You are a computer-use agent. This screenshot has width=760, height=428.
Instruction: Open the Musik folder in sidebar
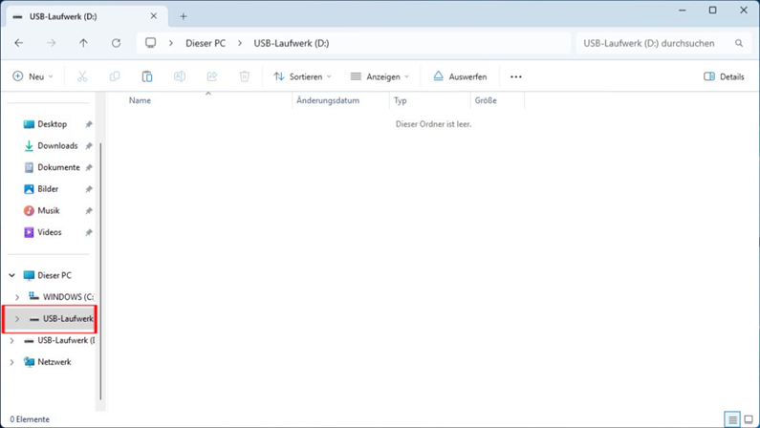click(x=48, y=211)
